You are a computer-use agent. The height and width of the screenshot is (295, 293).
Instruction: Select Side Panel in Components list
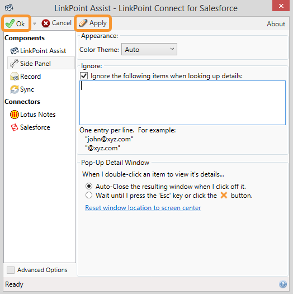click(41, 63)
